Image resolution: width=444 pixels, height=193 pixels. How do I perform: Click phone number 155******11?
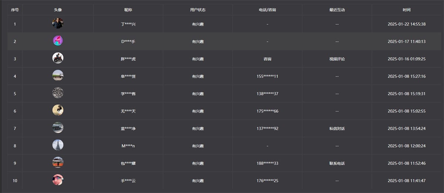(267, 76)
